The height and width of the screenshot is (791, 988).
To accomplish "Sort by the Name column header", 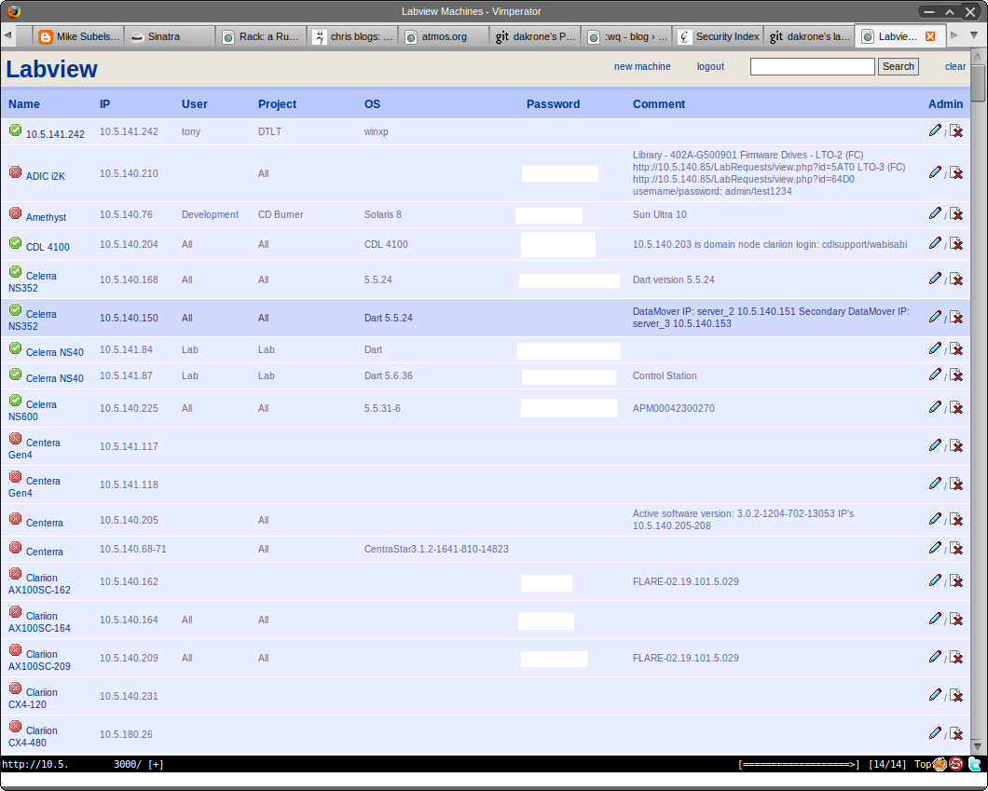I will pos(24,104).
